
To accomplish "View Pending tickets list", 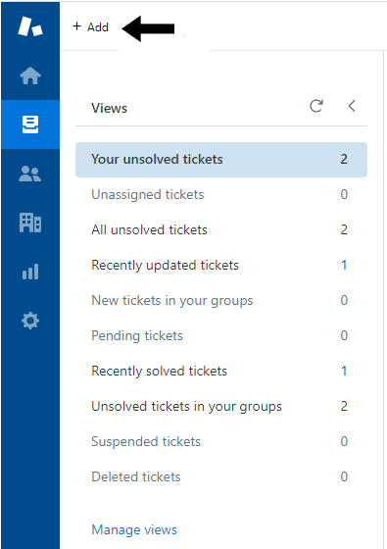I will point(221,336).
